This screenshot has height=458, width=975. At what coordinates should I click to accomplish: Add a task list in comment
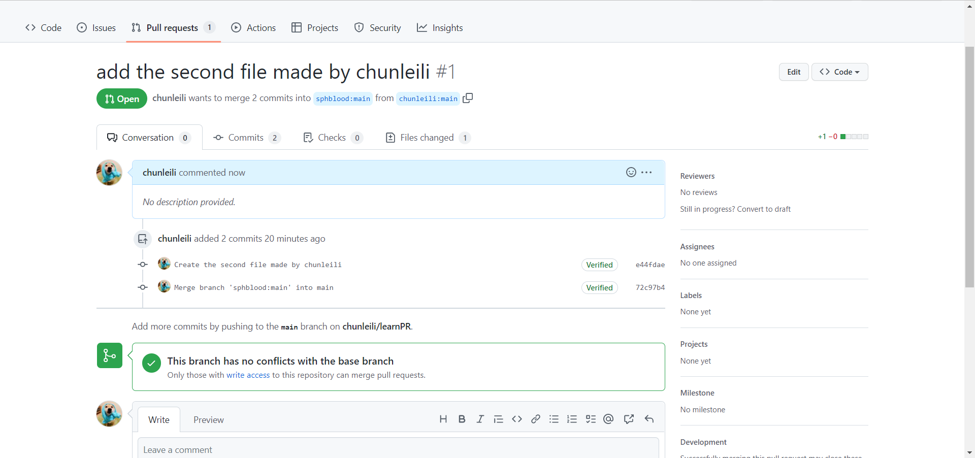[591, 419]
